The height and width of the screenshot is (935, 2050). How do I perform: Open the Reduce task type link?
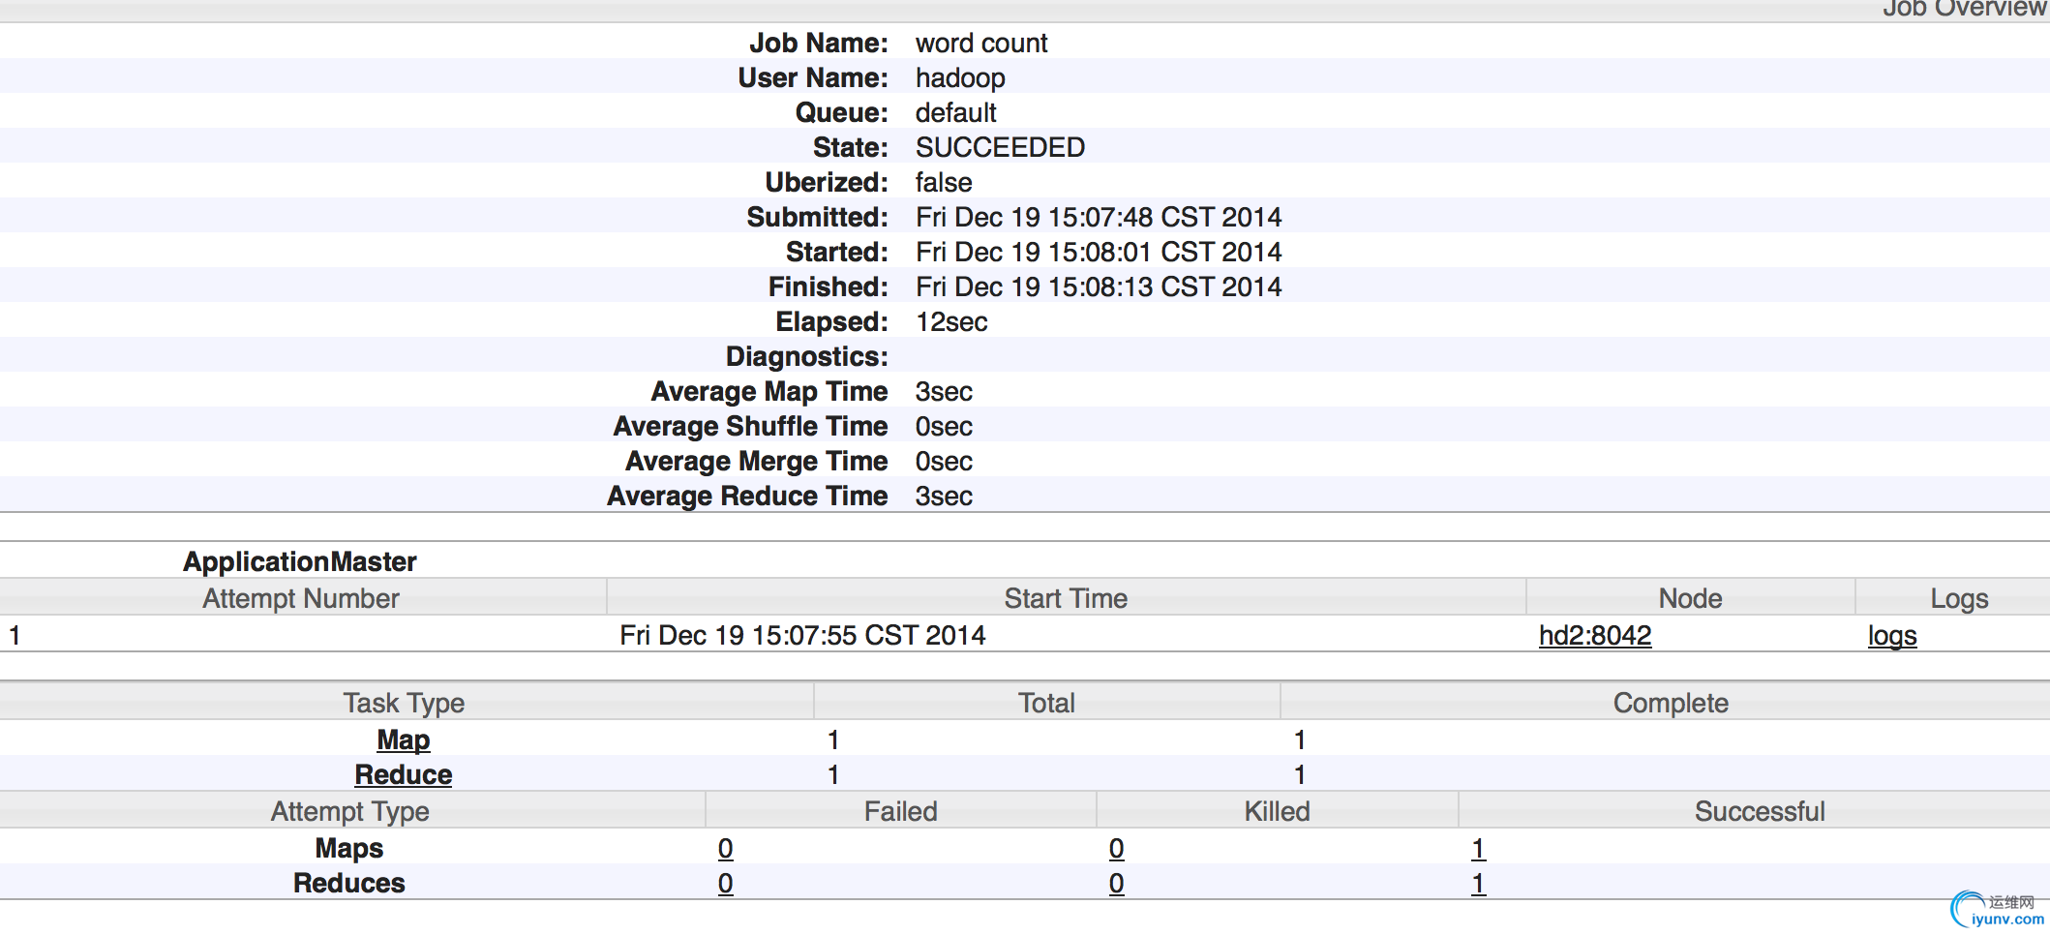tap(404, 775)
